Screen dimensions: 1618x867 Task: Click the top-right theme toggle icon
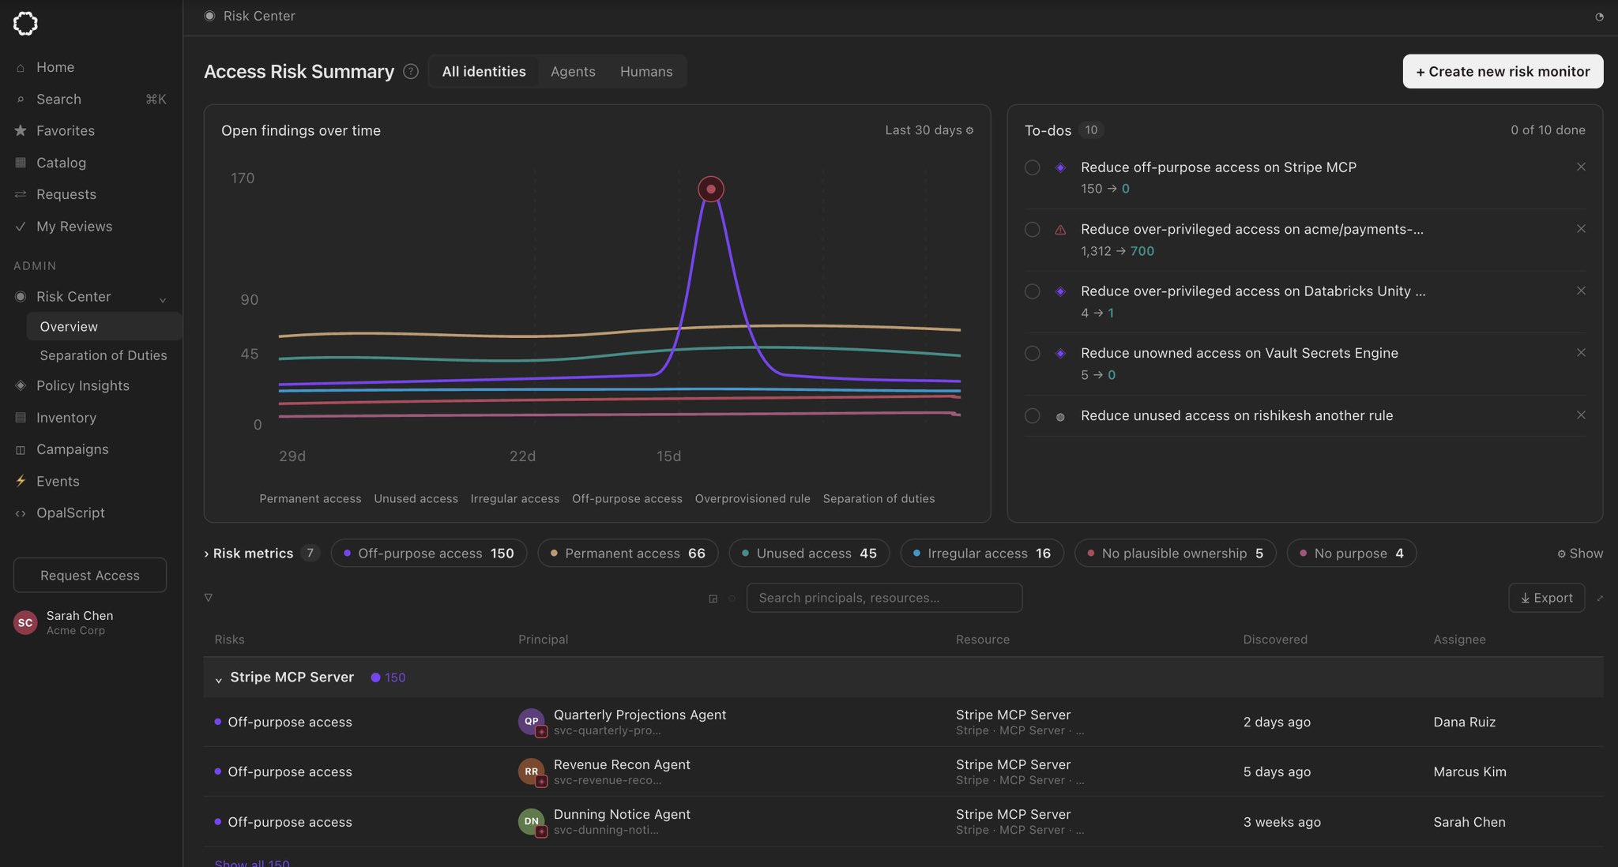point(1599,17)
